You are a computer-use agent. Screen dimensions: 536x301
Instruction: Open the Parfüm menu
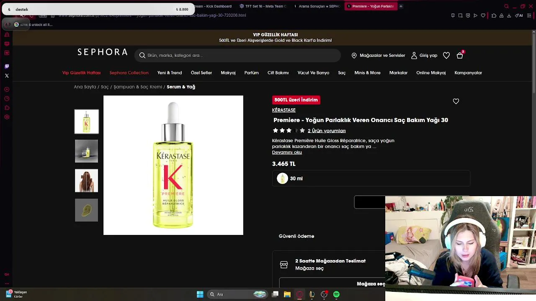click(x=252, y=73)
